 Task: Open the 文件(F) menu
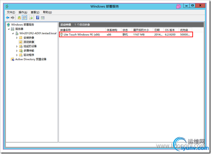click(x=11, y=12)
